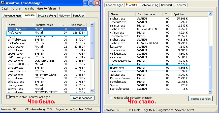Select FNPLicensingServi... process row
This screenshot has height=113, width=219.
[x=47, y=57]
